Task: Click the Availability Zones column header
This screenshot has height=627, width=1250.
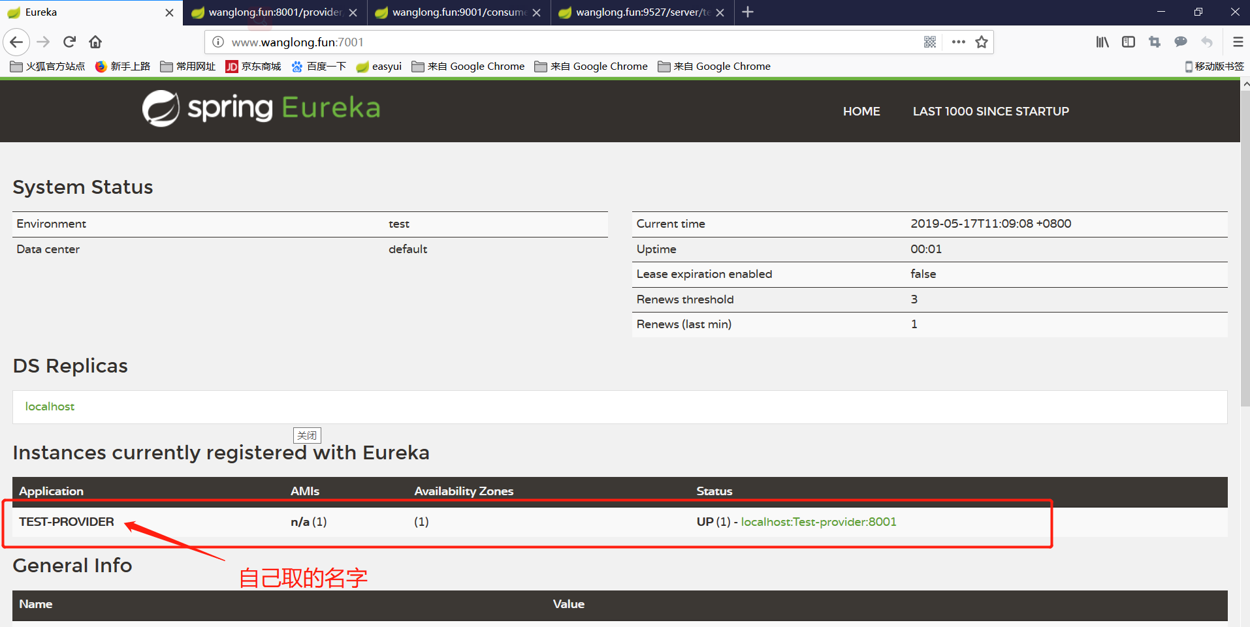Action: (464, 491)
